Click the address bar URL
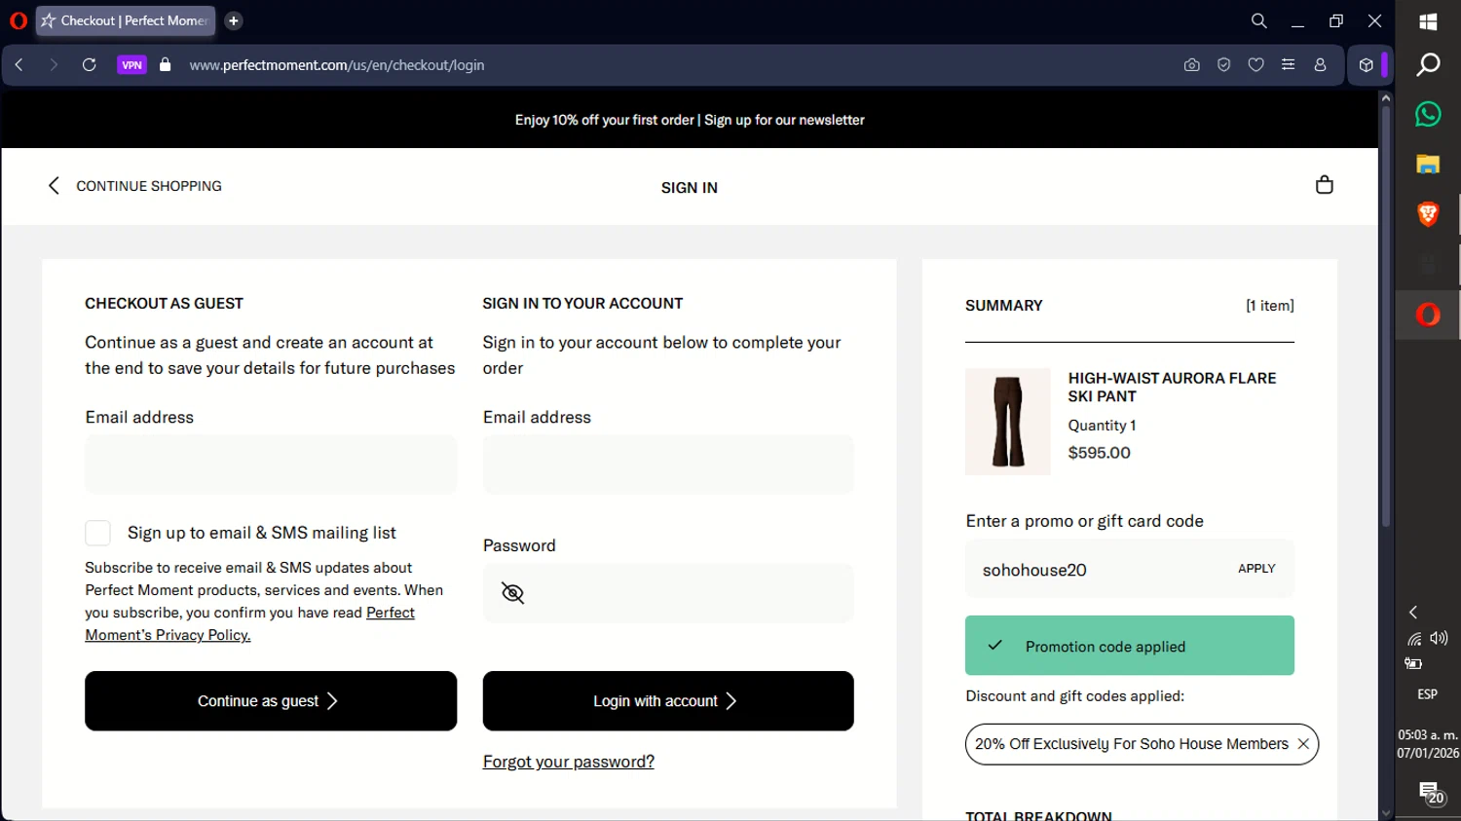The image size is (1461, 821). pyautogui.click(x=337, y=65)
